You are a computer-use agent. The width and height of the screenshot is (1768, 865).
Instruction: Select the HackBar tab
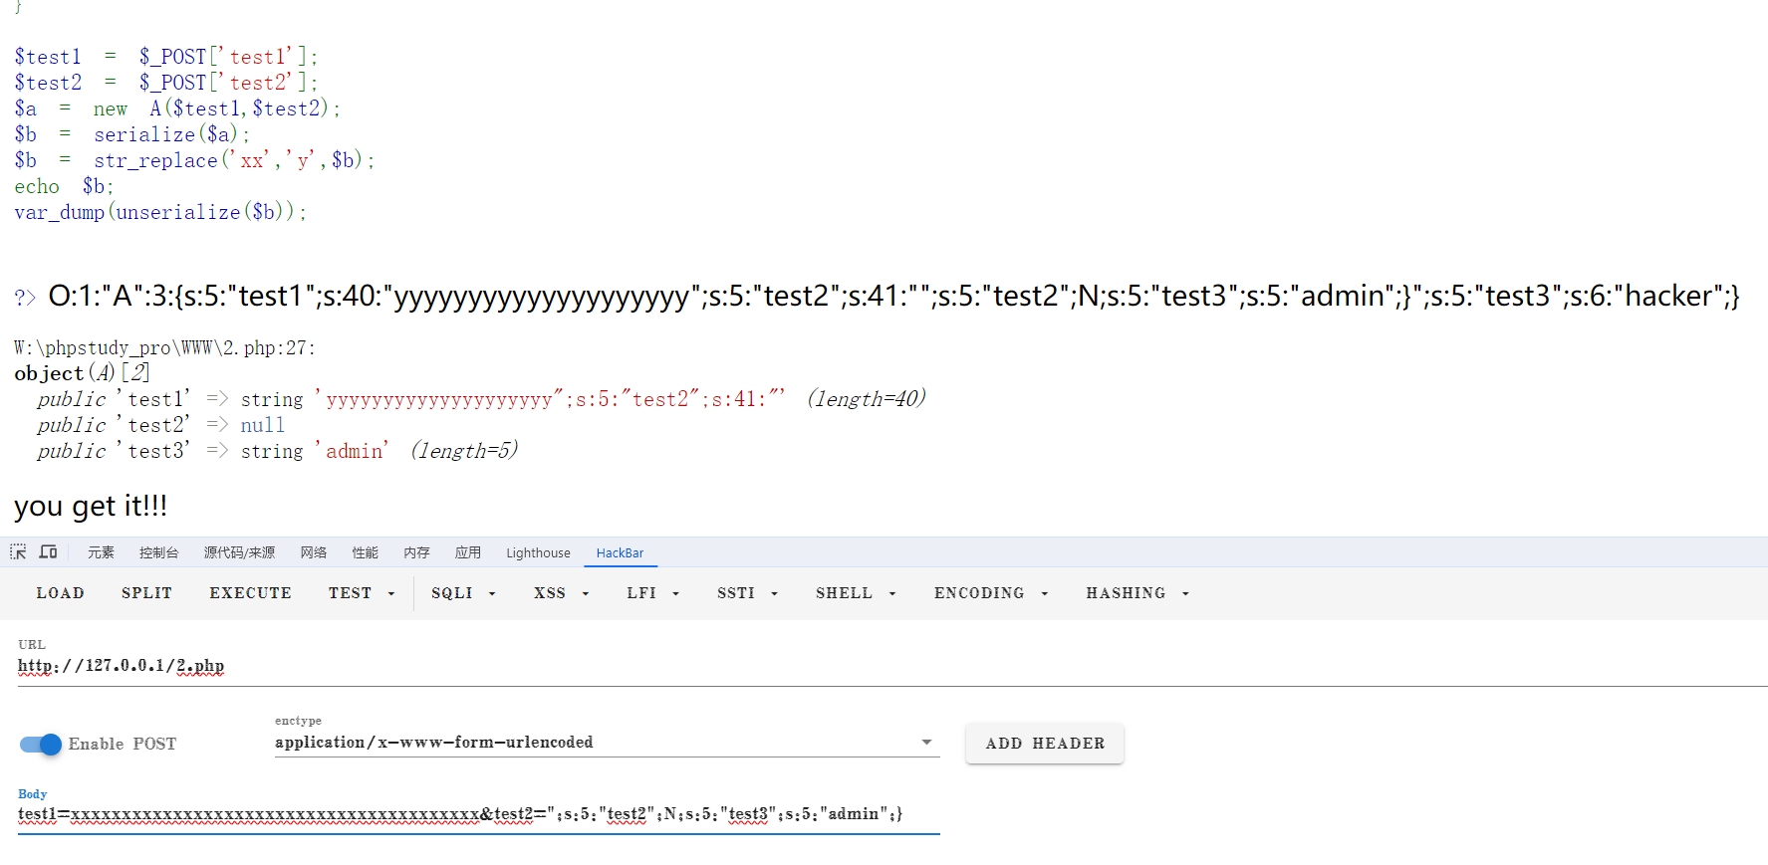tap(620, 553)
